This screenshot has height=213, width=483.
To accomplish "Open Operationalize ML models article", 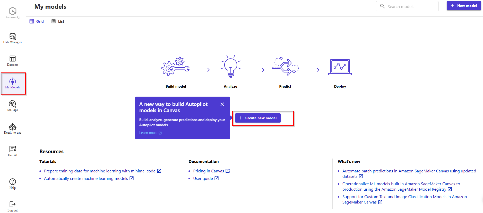I will coord(401,187).
